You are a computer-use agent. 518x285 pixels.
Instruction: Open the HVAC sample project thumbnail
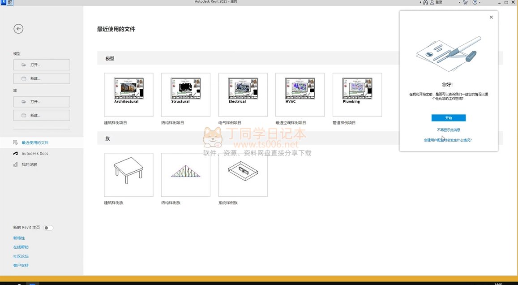(x=300, y=95)
